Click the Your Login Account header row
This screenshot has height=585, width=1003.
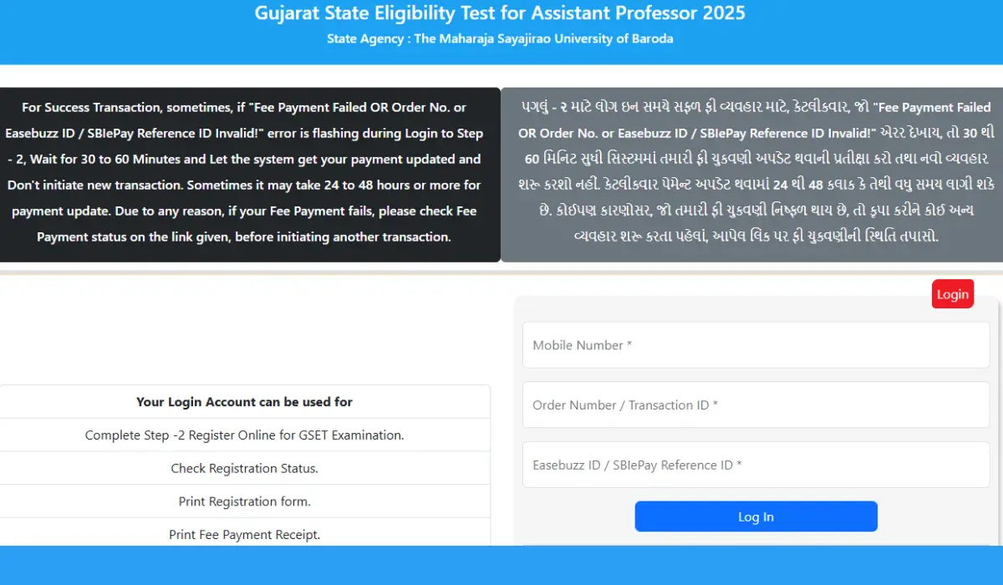point(244,401)
